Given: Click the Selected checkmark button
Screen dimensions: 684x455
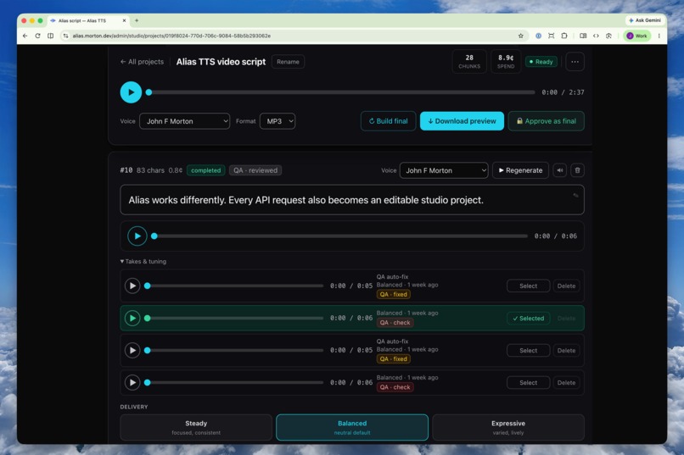Looking at the screenshot, I should [528, 319].
